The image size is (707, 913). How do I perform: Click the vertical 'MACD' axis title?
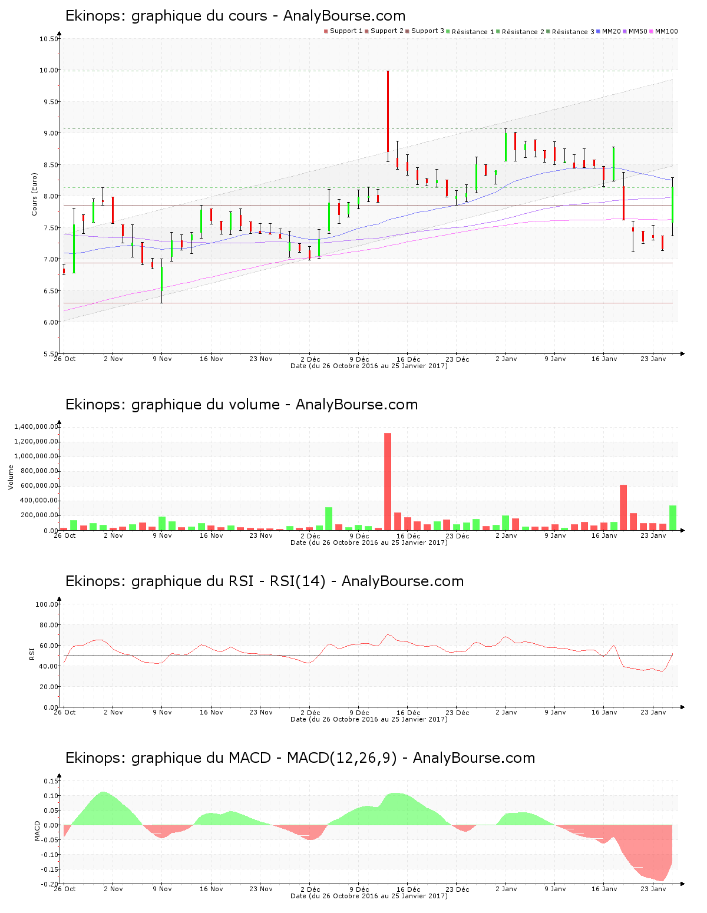pos(37,831)
